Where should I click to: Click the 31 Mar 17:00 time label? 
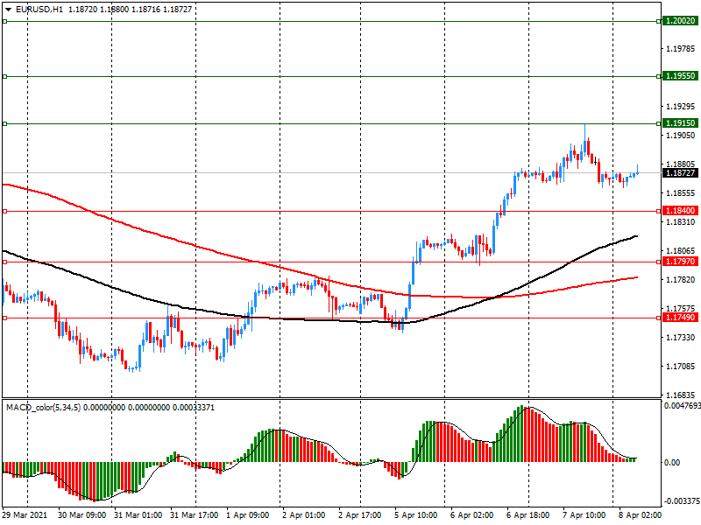pos(194,515)
